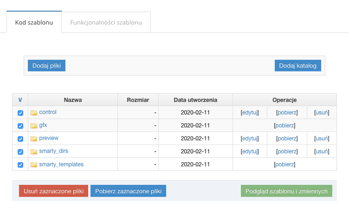Viewport: 349px width, 208px height.
Task: Click the control folder icon
Action: [34, 113]
